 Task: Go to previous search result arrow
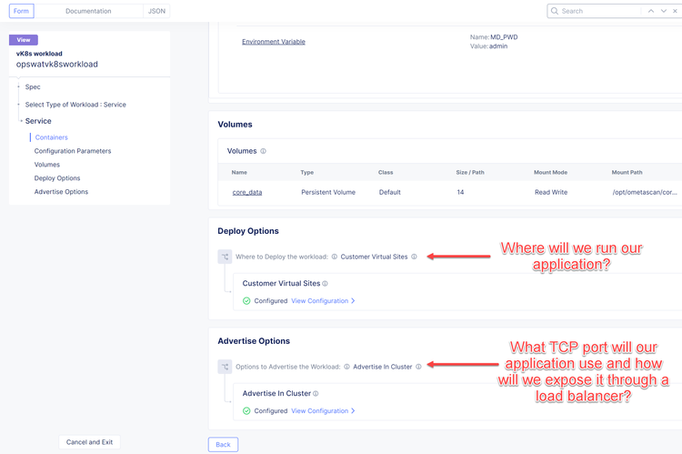click(651, 11)
